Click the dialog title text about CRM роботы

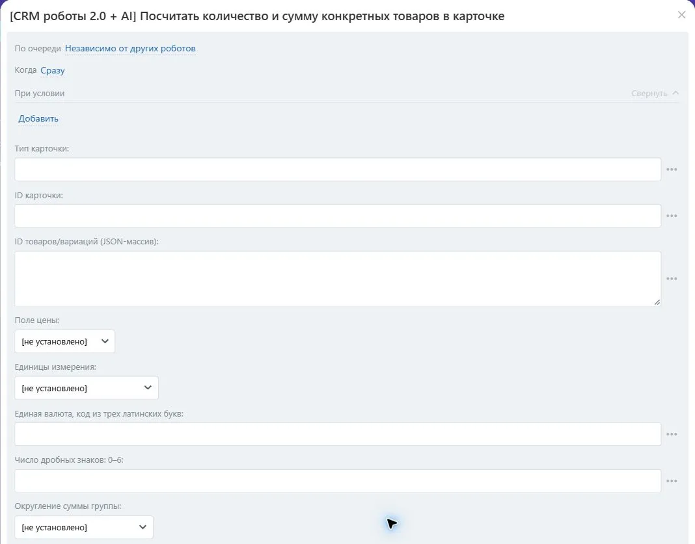click(257, 16)
